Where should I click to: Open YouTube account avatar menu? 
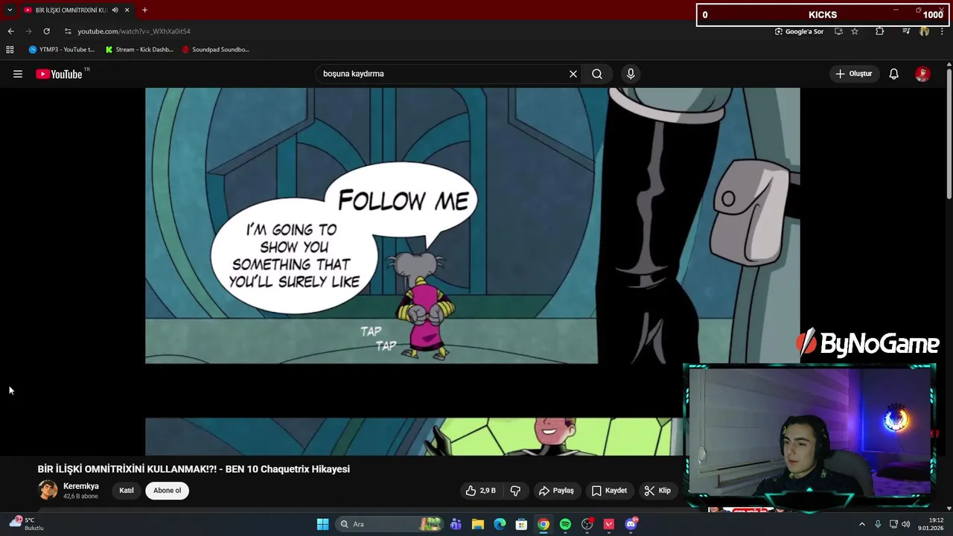tap(922, 74)
